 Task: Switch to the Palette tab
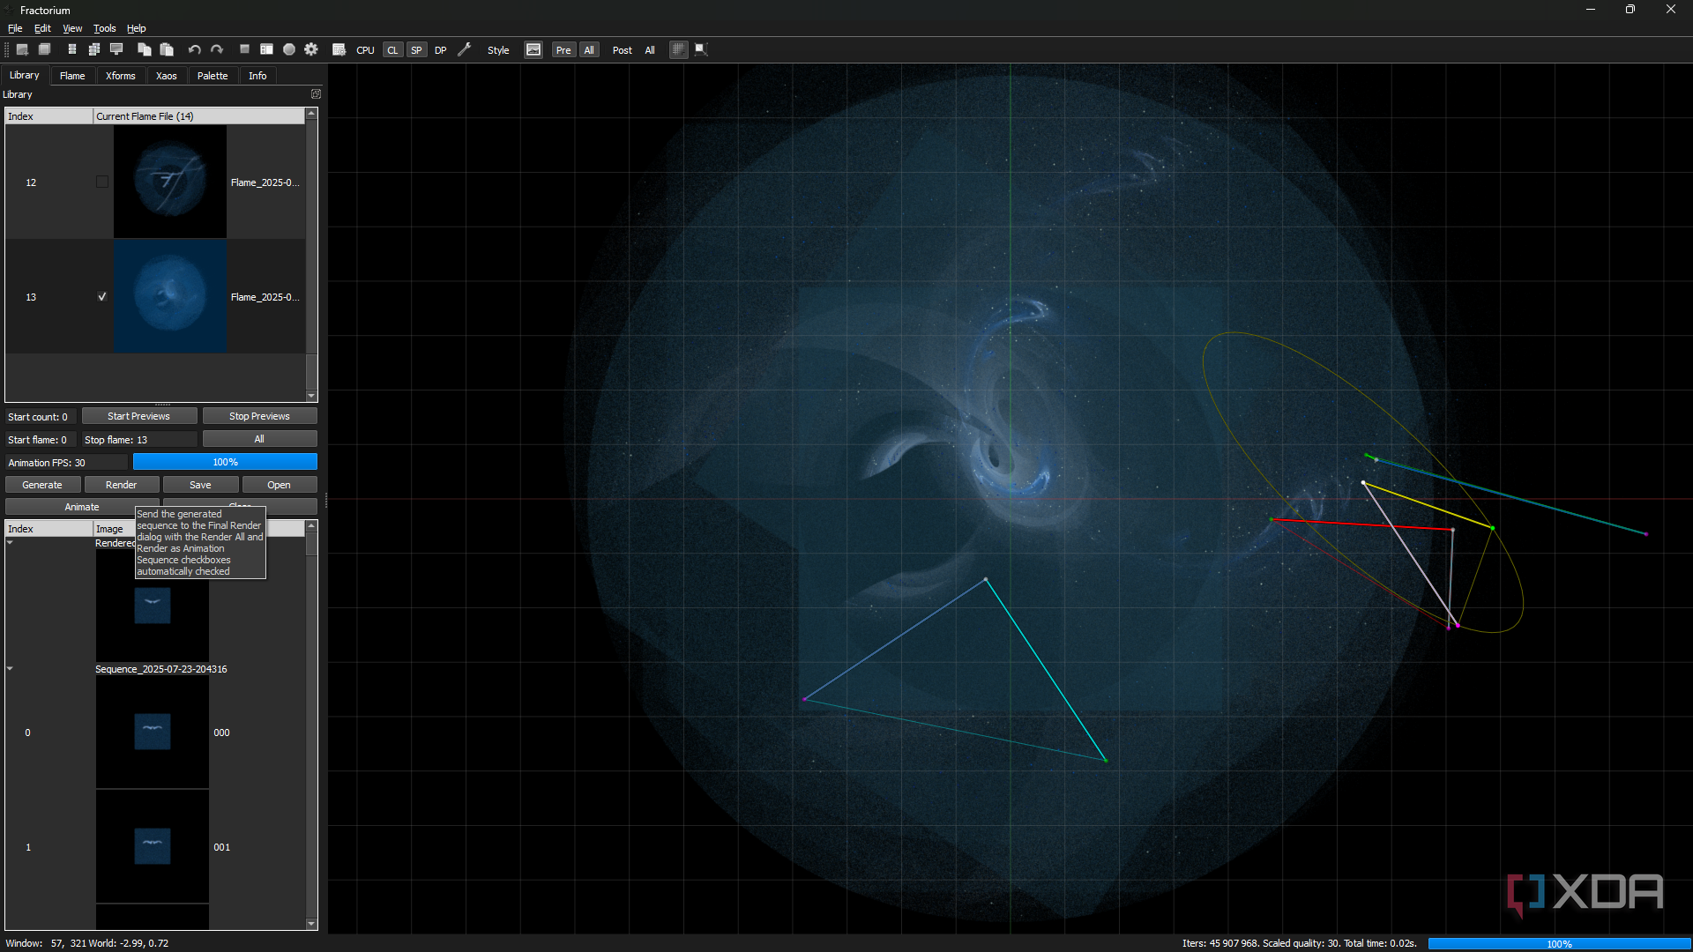click(213, 76)
